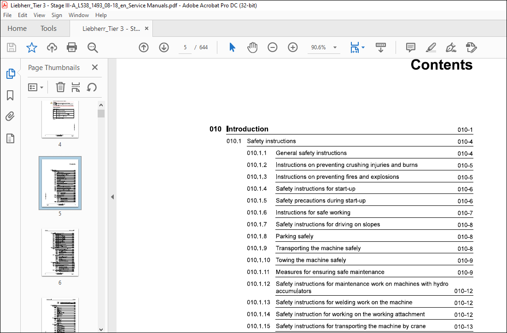Open the File menu

(x=7, y=15)
